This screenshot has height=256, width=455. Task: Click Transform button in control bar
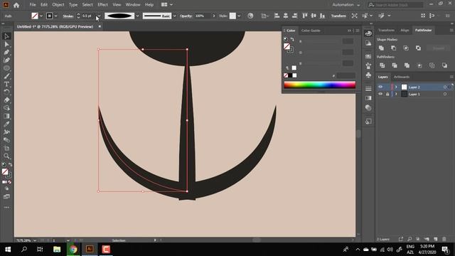click(x=338, y=16)
